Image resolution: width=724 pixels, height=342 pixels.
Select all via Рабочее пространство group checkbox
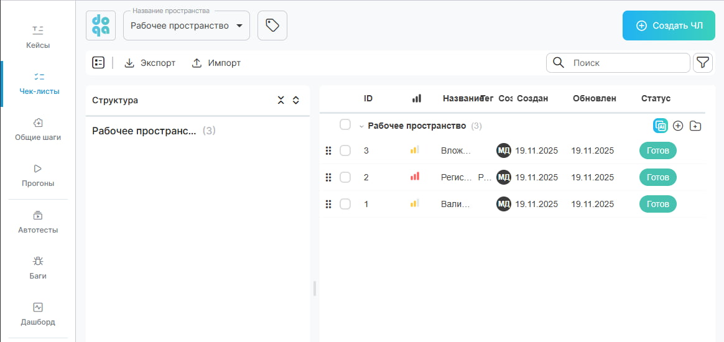point(345,125)
